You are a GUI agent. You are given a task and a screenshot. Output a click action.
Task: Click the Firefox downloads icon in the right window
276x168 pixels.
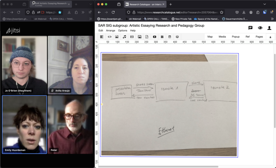[244, 12]
